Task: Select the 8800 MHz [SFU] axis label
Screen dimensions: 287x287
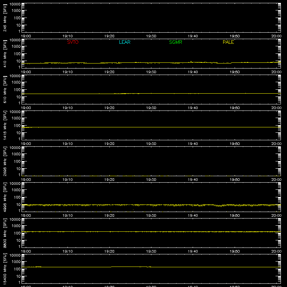Action: tap(5, 233)
